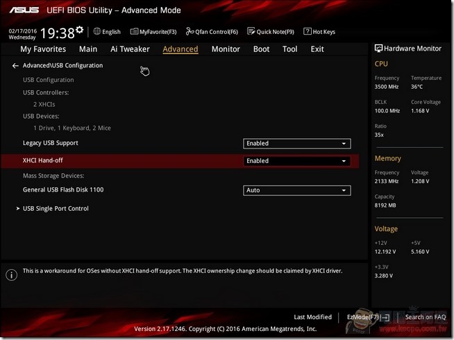Open the Tool tab
This screenshot has width=454, height=340.
(x=290, y=49)
